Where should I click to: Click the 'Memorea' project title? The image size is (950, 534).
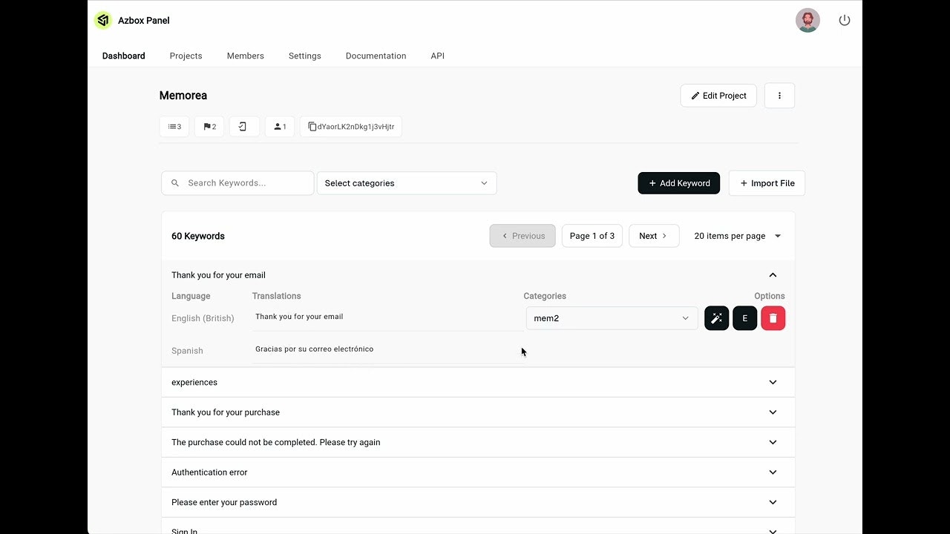(x=183, y=96)
